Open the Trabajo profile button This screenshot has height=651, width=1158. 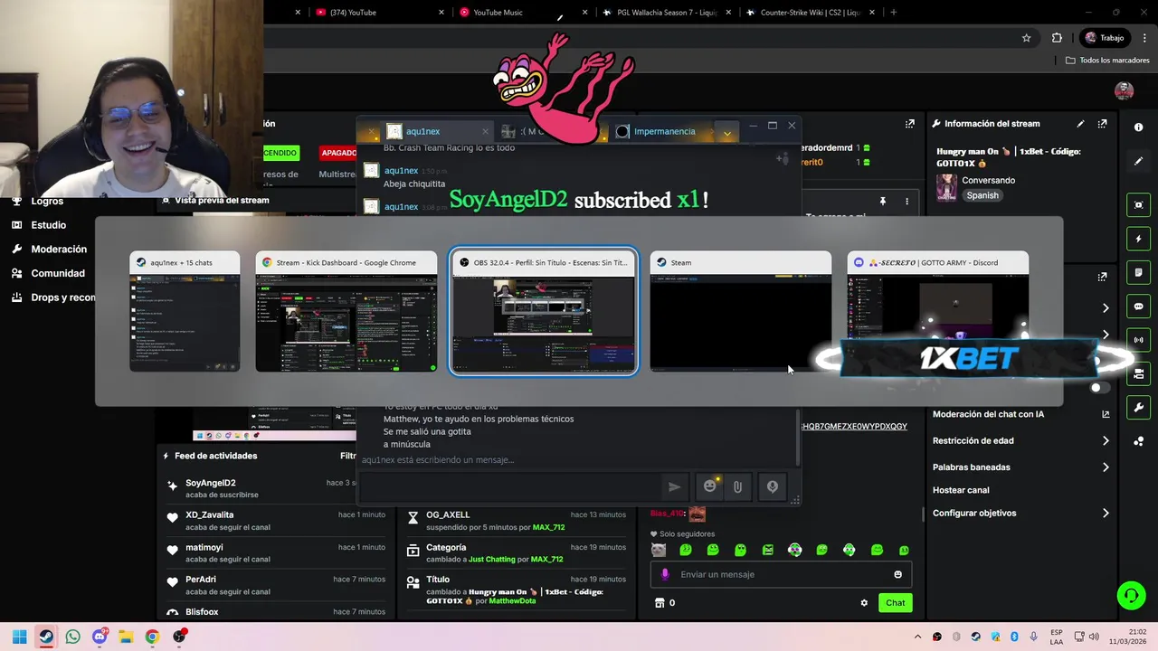click(x=1105, y=38)
